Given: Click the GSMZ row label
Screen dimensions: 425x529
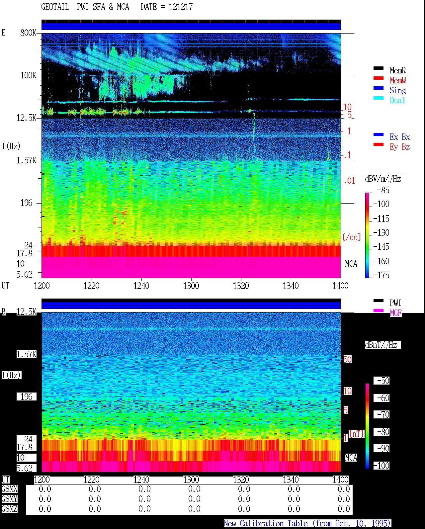Looking at the screenshot, I should (9, 509).
